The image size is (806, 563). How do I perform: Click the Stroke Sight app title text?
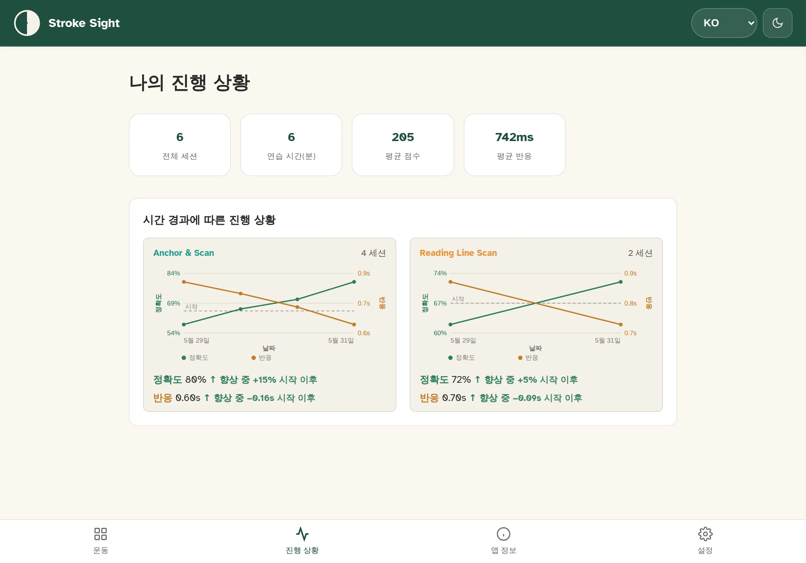[x=84, y=23]
